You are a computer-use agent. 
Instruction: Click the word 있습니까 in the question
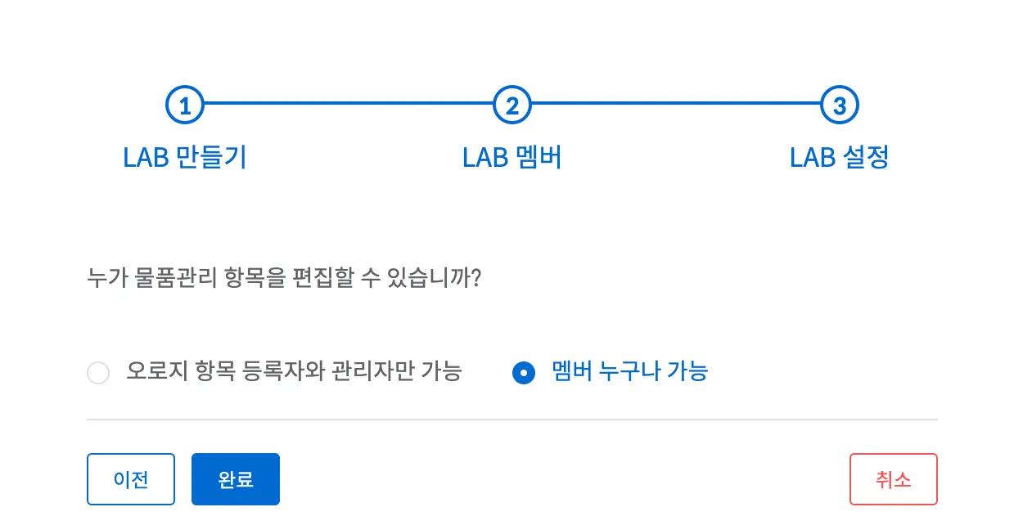(x=433, y=279)
